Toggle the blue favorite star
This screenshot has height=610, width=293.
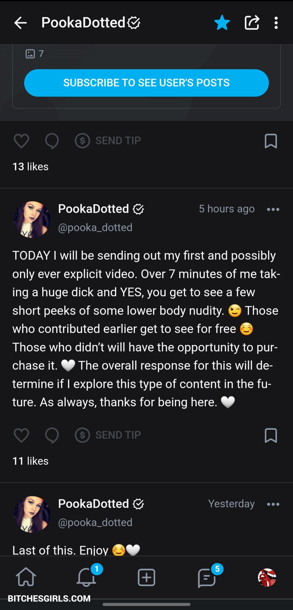tap(222, 23)
